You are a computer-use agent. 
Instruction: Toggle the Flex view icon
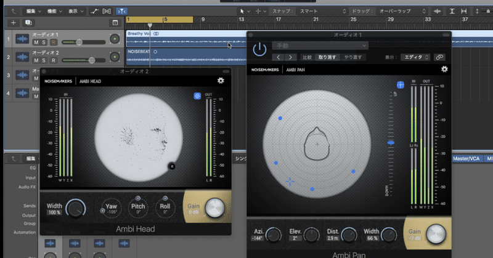(107, 11)
